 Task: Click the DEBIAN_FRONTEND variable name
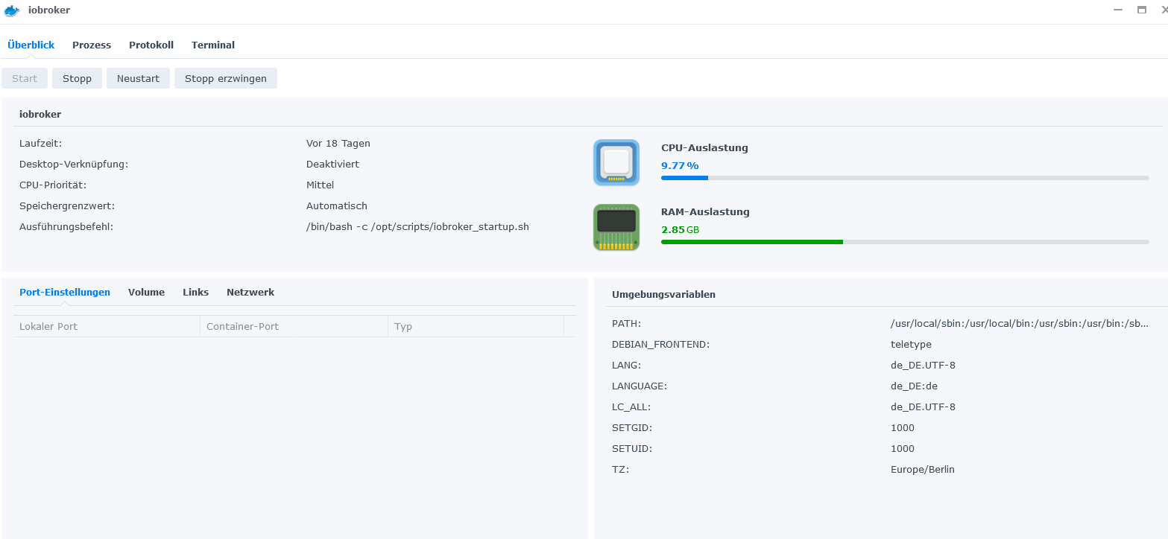click(x=660, y=344)
